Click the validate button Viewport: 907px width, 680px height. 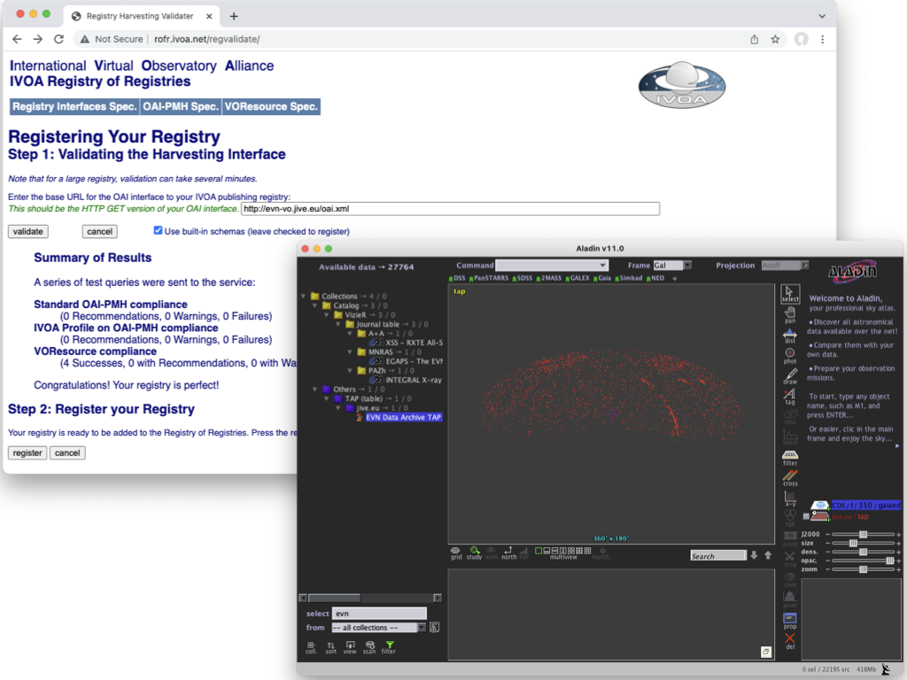[x=27, y=231]
